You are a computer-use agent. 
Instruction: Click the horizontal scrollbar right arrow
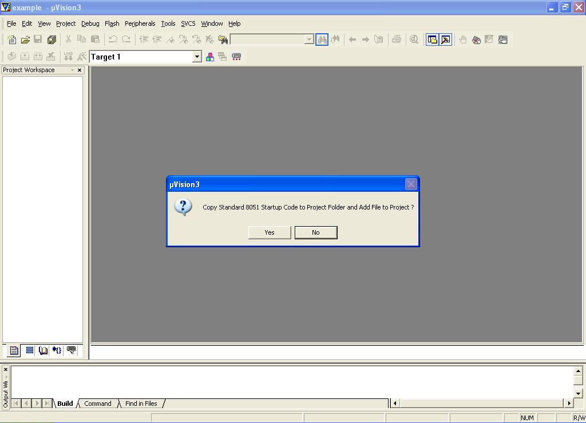[x=569, y=403]
